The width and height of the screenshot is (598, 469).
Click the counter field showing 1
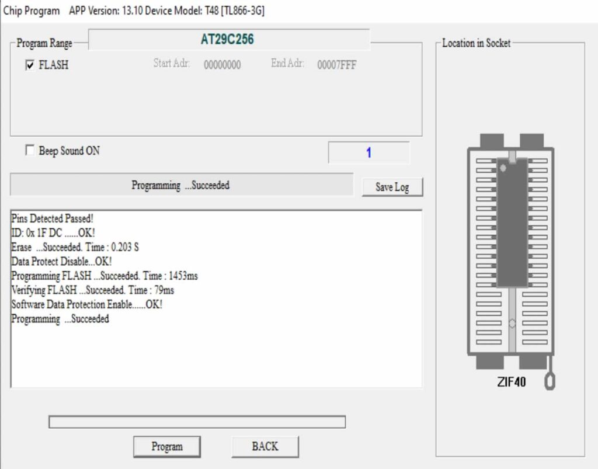368,153
